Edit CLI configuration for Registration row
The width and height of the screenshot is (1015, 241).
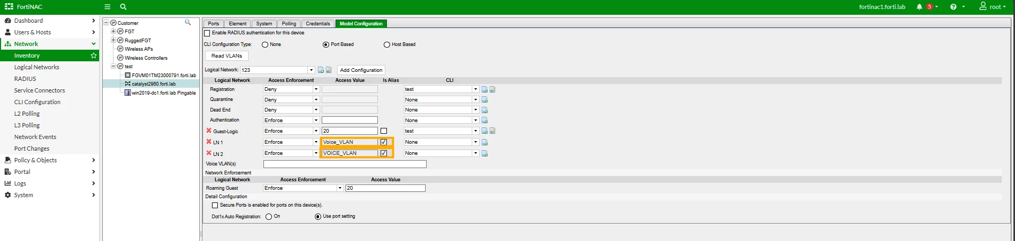click(x=492, y=89)
